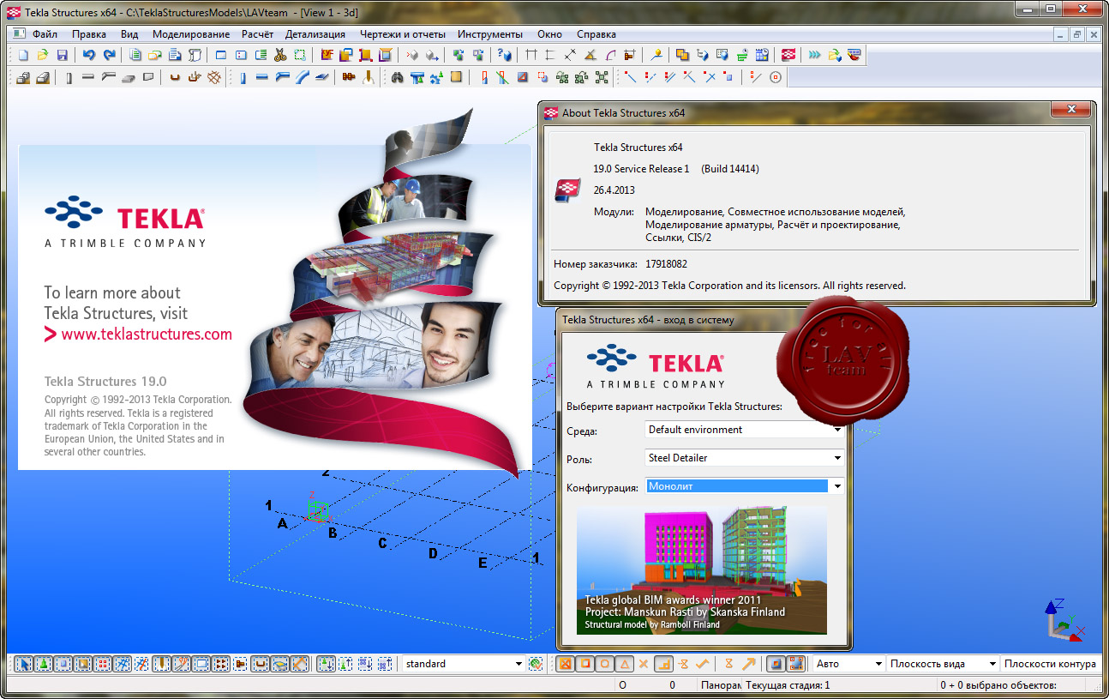The image size is (1109, 699).
Task: Open the Окно menu
Action: point(550,34)
